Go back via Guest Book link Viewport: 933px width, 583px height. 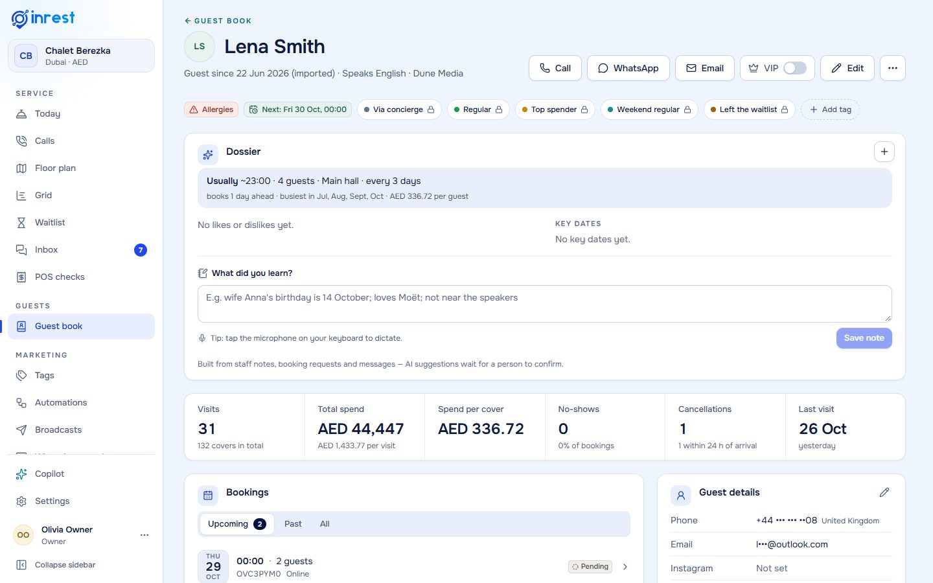click(218, 21)
